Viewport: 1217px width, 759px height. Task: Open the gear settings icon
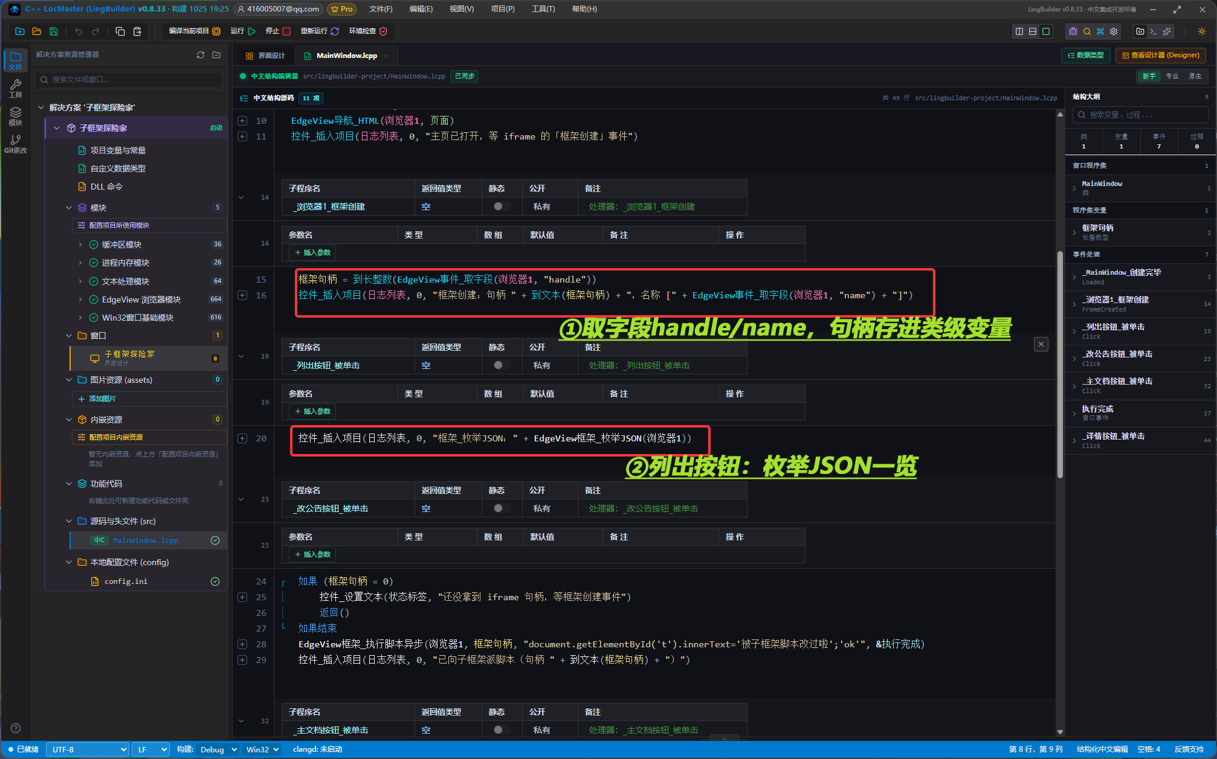point(1114,31)
